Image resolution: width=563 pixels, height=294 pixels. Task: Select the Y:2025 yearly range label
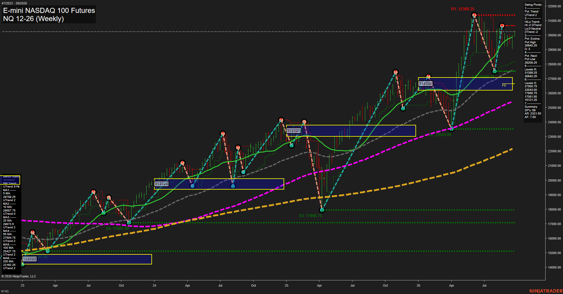coord(294,130)
